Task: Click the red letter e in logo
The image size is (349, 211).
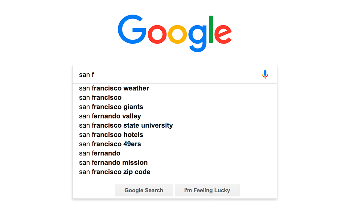Action: point(223,34)
